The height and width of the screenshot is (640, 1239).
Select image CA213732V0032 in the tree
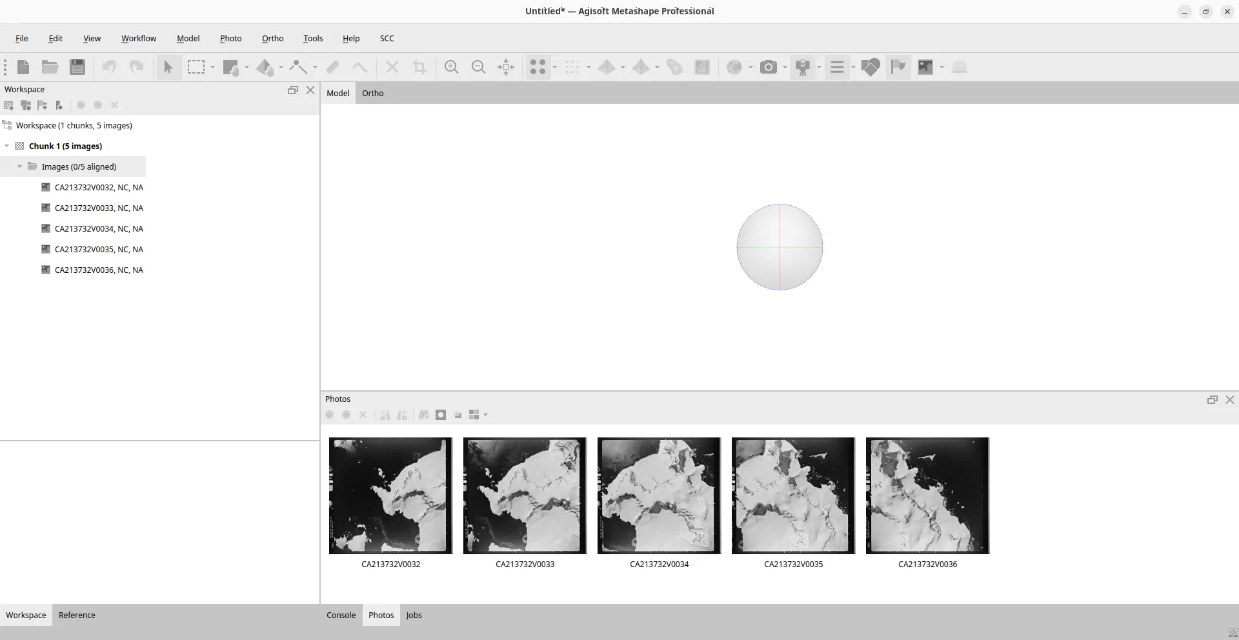(x=99, y=188)
